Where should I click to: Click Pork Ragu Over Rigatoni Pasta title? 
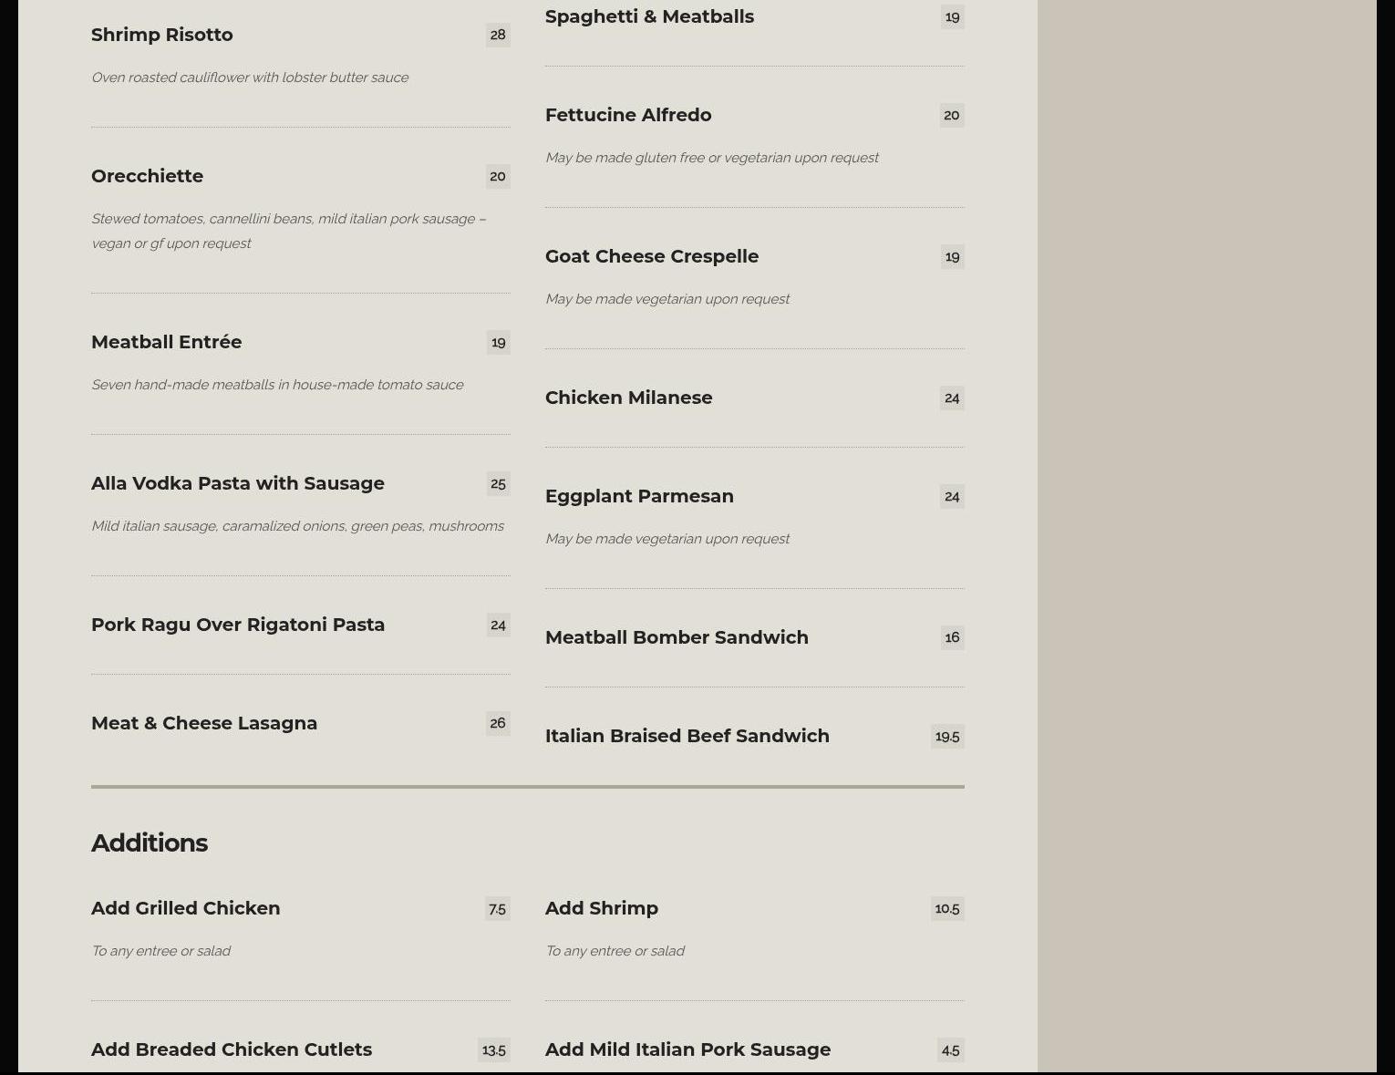tap(238, 625)
